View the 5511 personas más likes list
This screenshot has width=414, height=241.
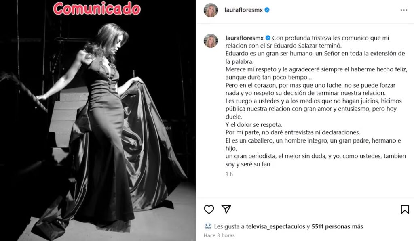point(337,226)
